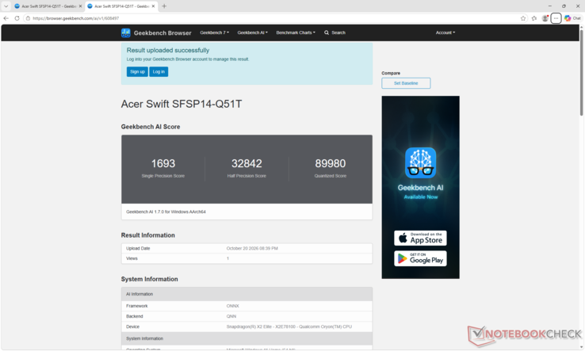Click the AI Information table header
585x351 pixels.
click(x=247, y=294)
